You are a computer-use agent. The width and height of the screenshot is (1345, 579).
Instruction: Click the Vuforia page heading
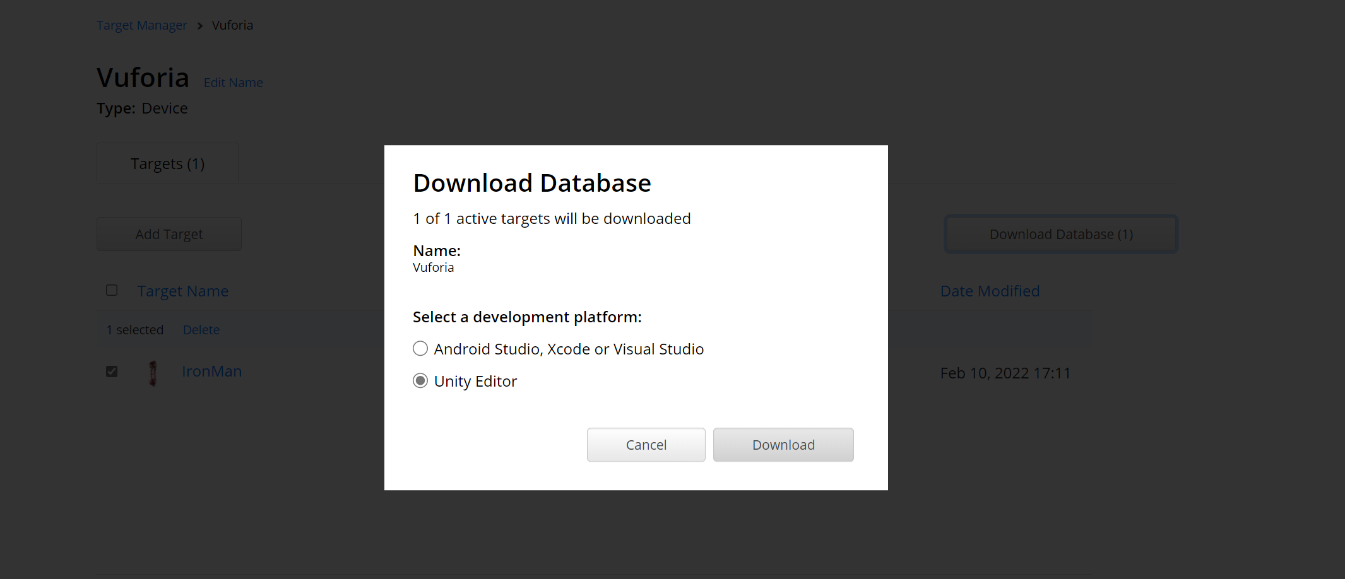point(143,77)
